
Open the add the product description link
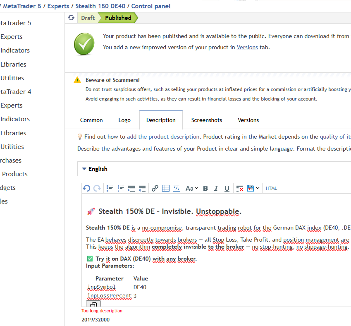pyautogui.click(x=163, y=137)
